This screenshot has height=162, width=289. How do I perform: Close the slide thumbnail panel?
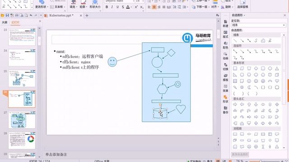[40, 21]
